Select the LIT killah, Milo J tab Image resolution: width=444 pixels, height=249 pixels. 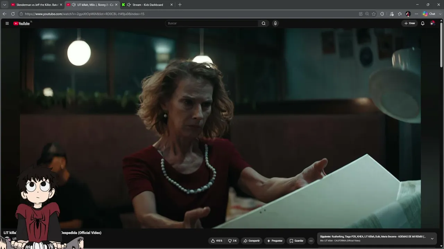click(92, 5)
